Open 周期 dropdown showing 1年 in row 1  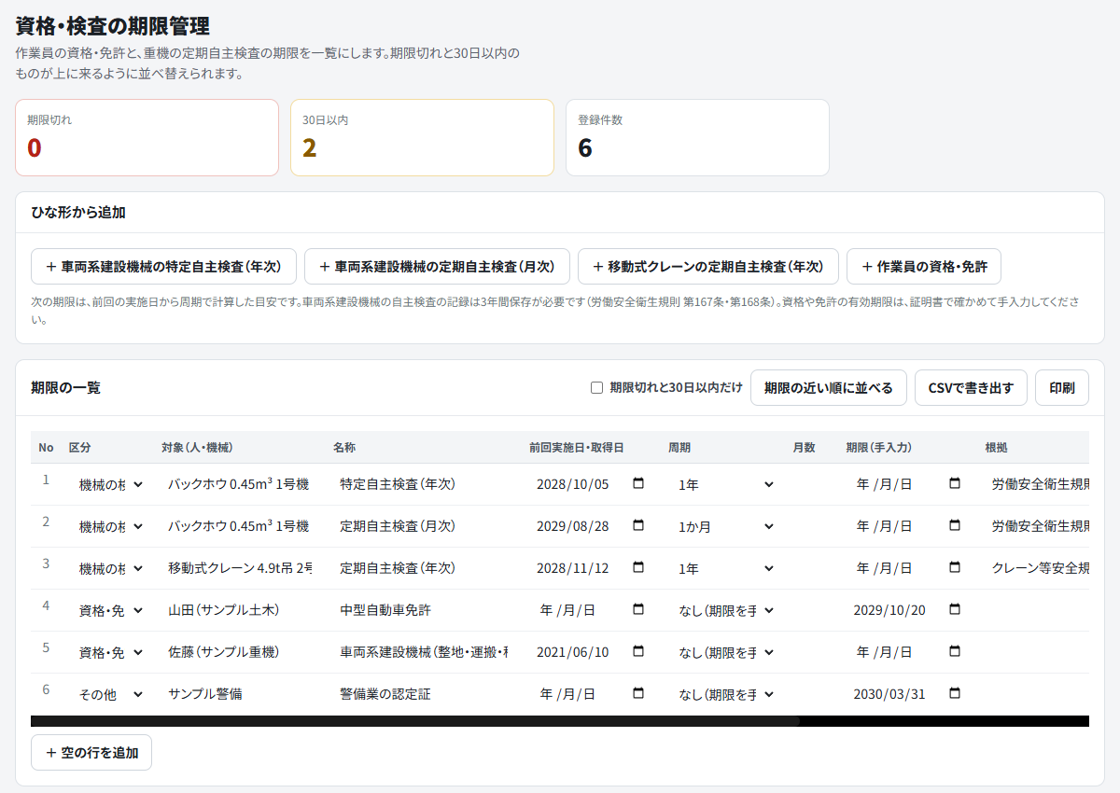[726, 484]
